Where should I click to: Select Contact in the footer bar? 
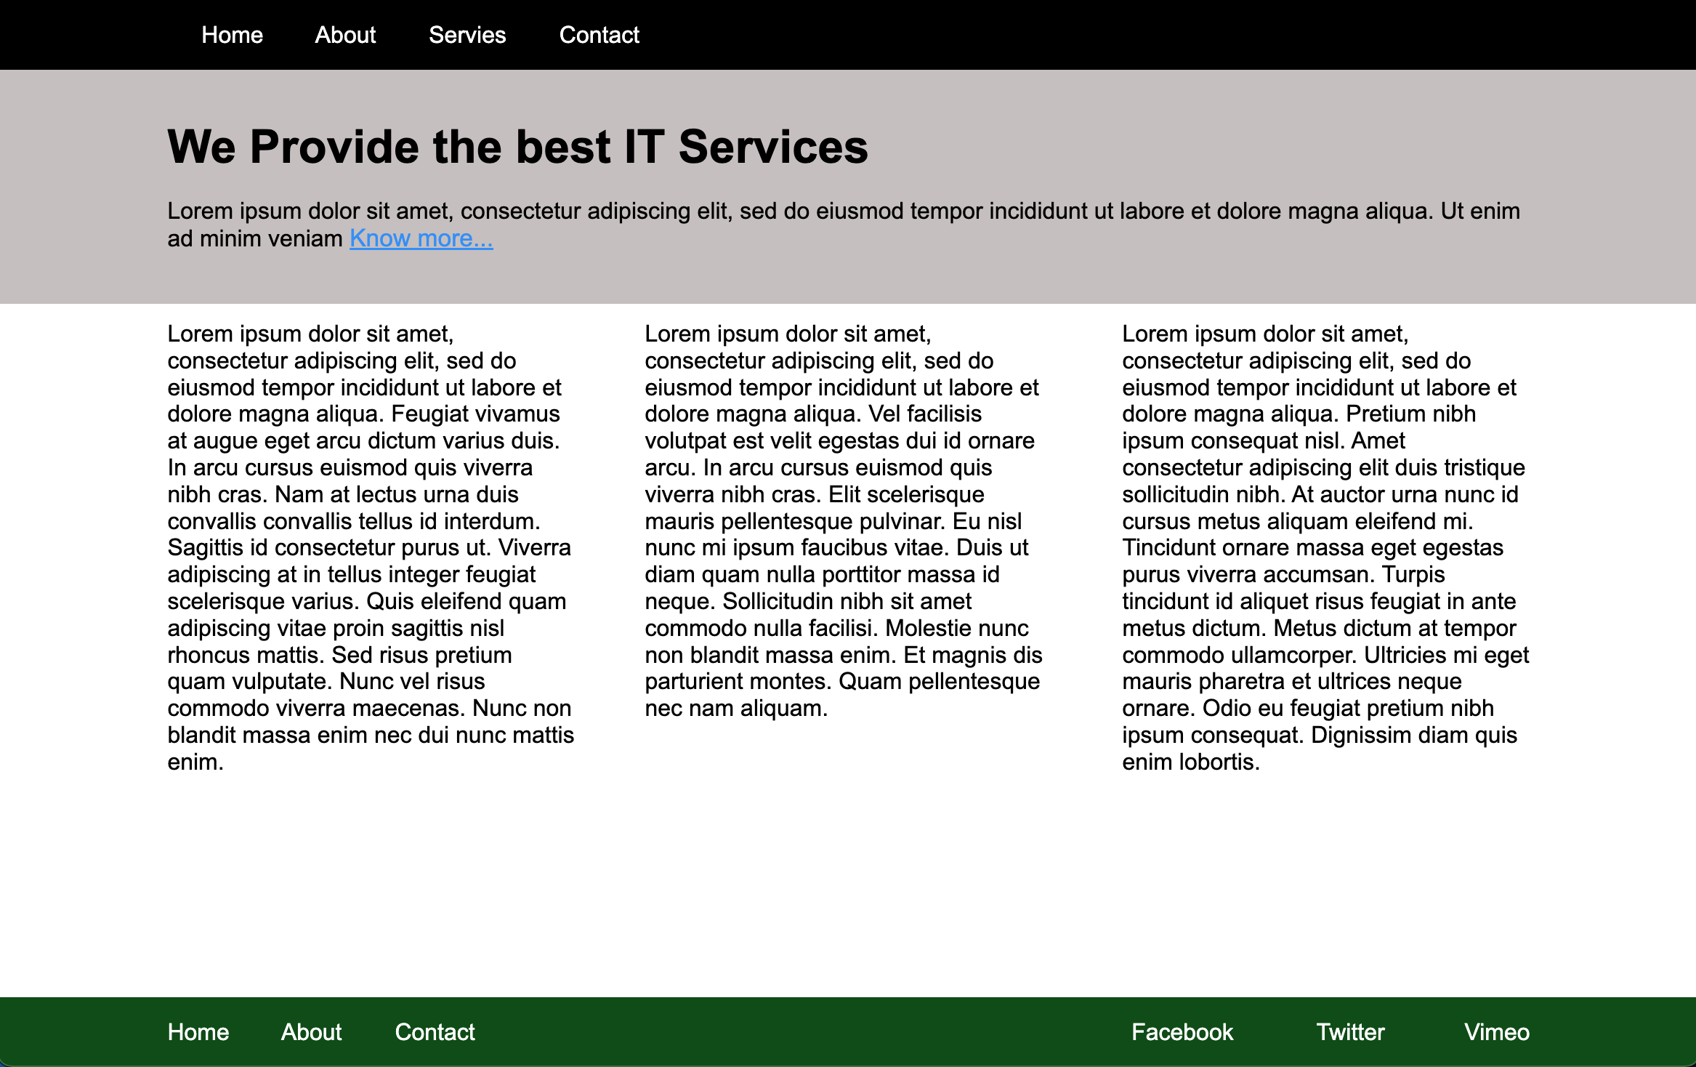pyautogui.click(x=435, y=1032)
